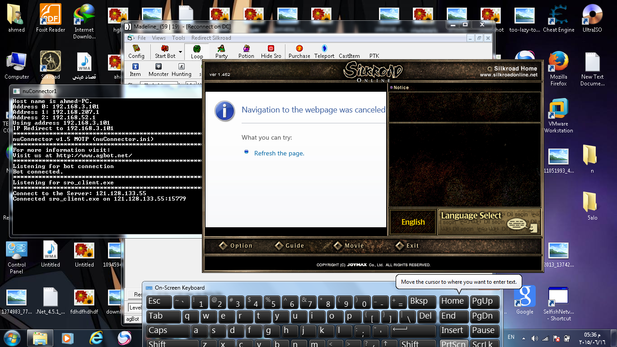This screenshot has width=617, height=347.
Task: Click Movie in the Silkroad launcher
Action: click(x=349, y=246)
